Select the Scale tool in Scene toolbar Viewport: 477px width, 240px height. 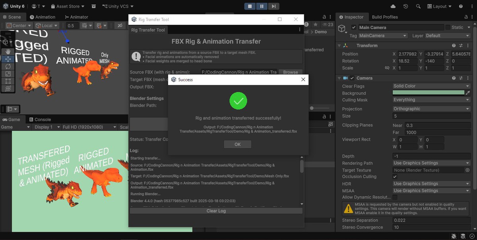click(8, 74)
